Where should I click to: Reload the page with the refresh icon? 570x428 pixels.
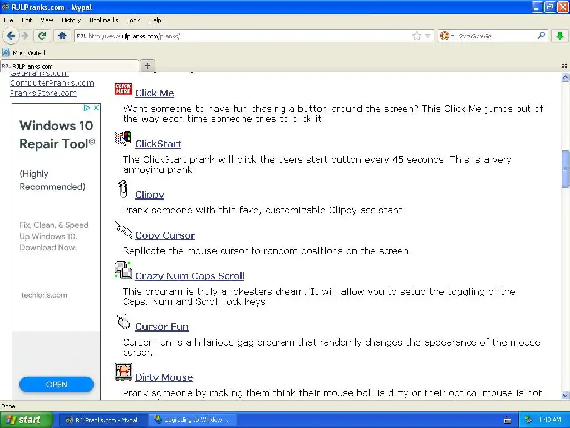pyautogui.click(x=42, y=36)
